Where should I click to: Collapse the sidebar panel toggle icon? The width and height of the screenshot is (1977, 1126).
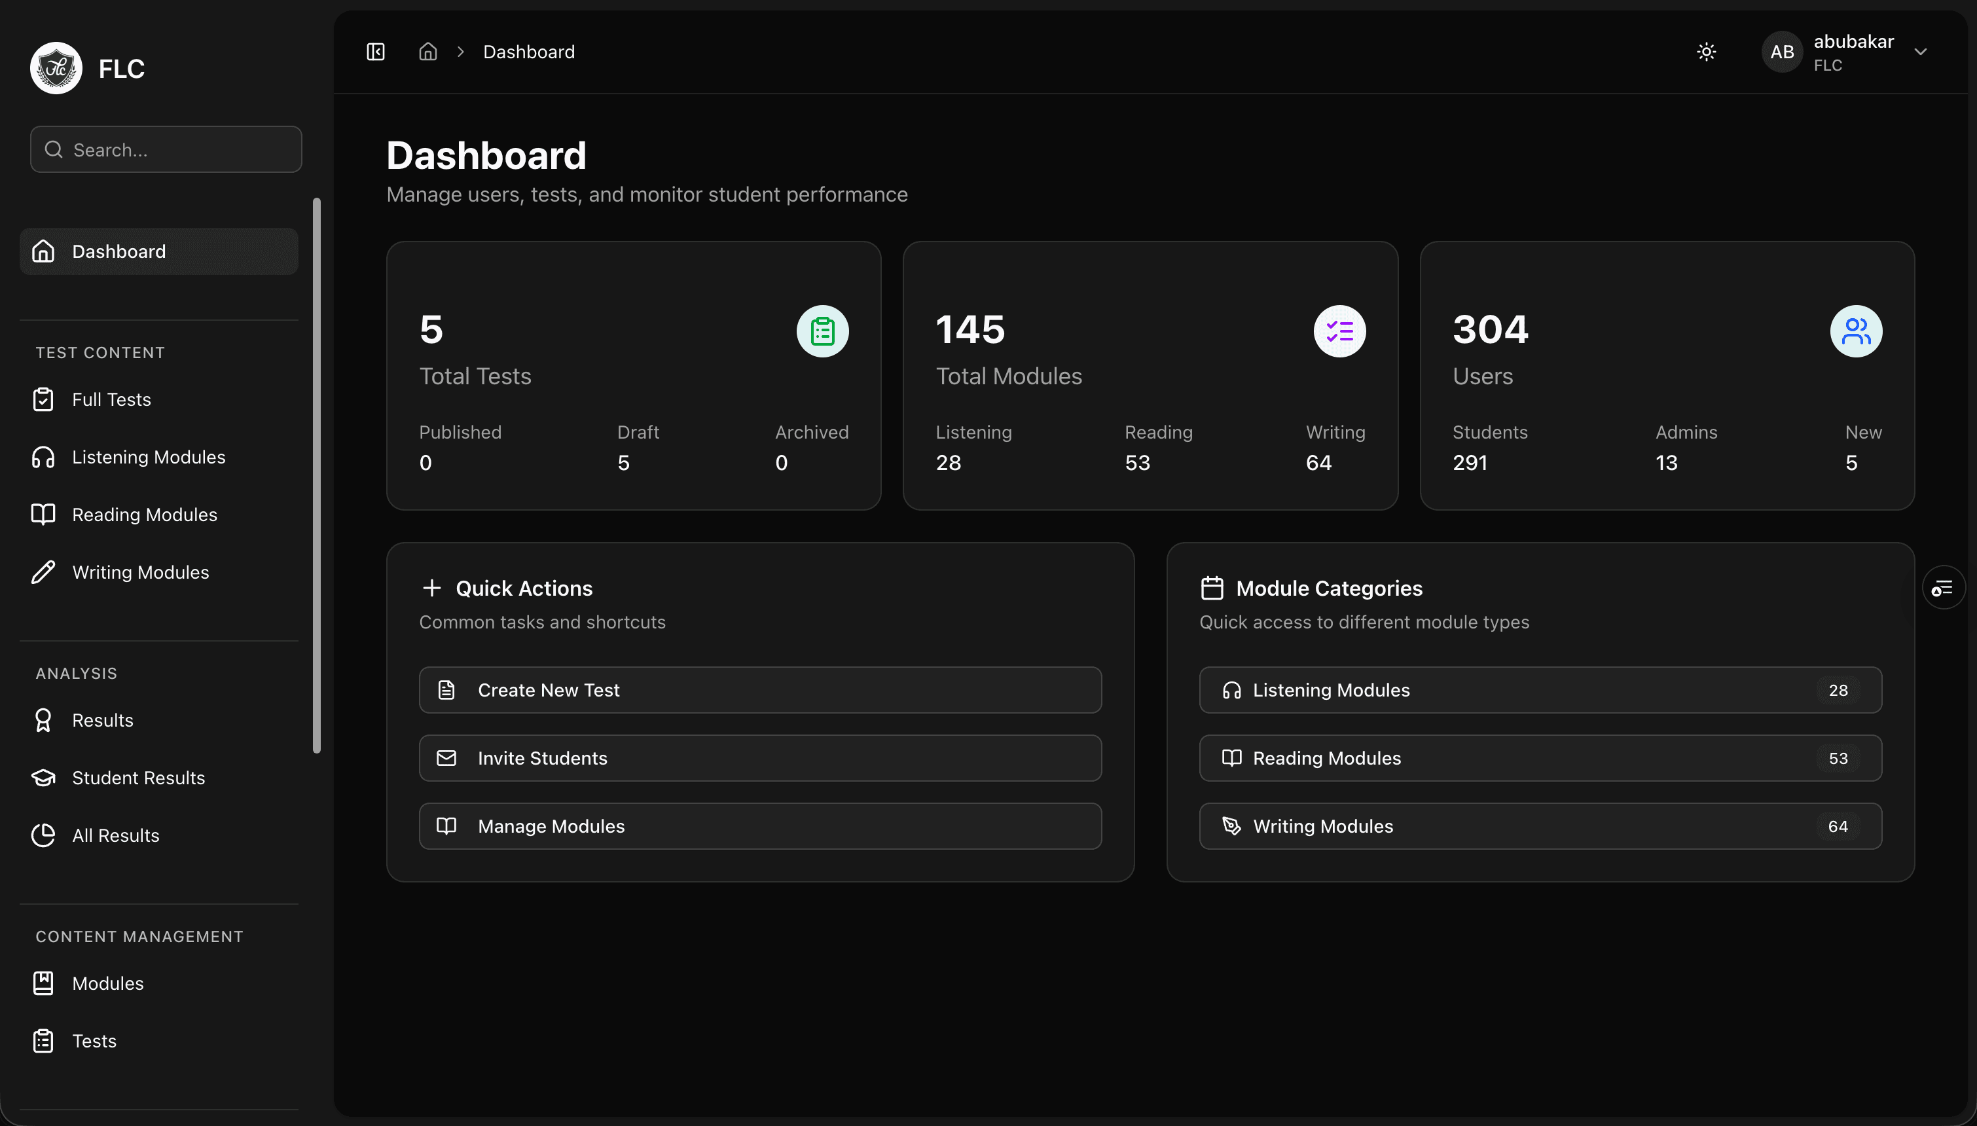376,52
